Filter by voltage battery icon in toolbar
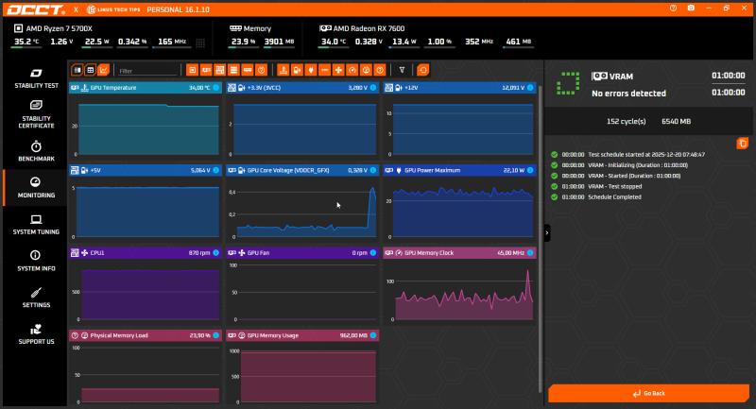 297,70
